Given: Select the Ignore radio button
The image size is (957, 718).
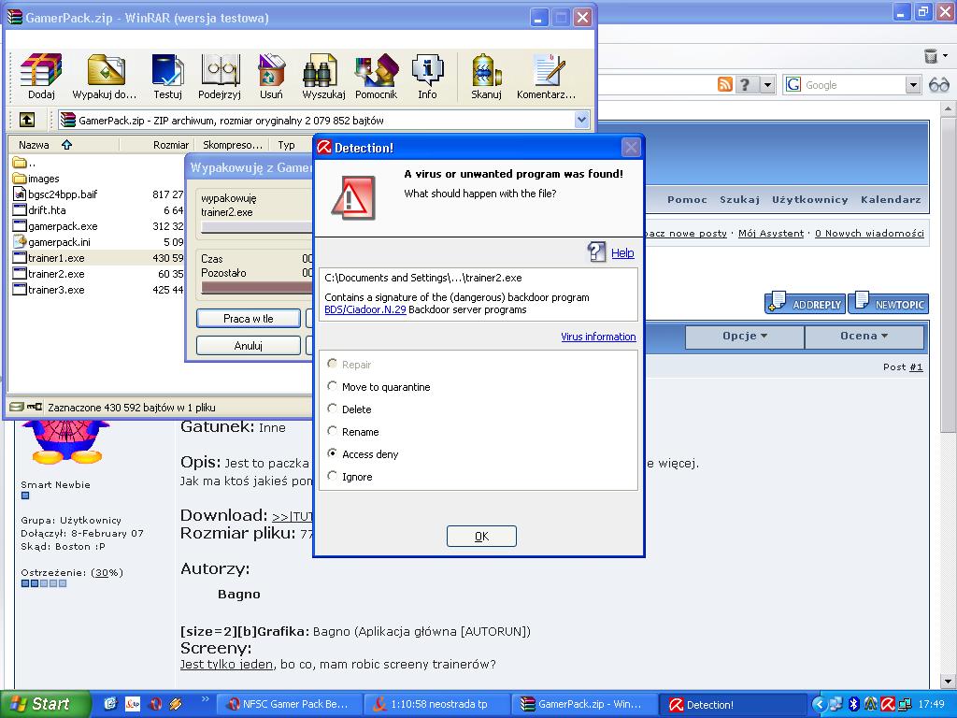Looking at the screenshot, I should 333,477.
